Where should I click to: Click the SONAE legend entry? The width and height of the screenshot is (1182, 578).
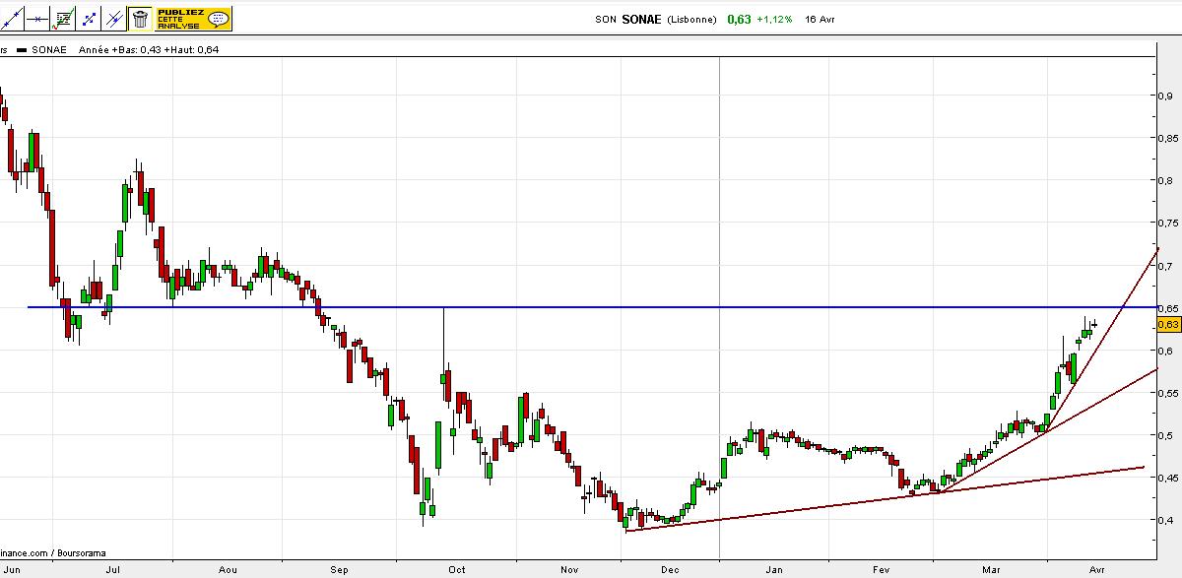point(41,49)
